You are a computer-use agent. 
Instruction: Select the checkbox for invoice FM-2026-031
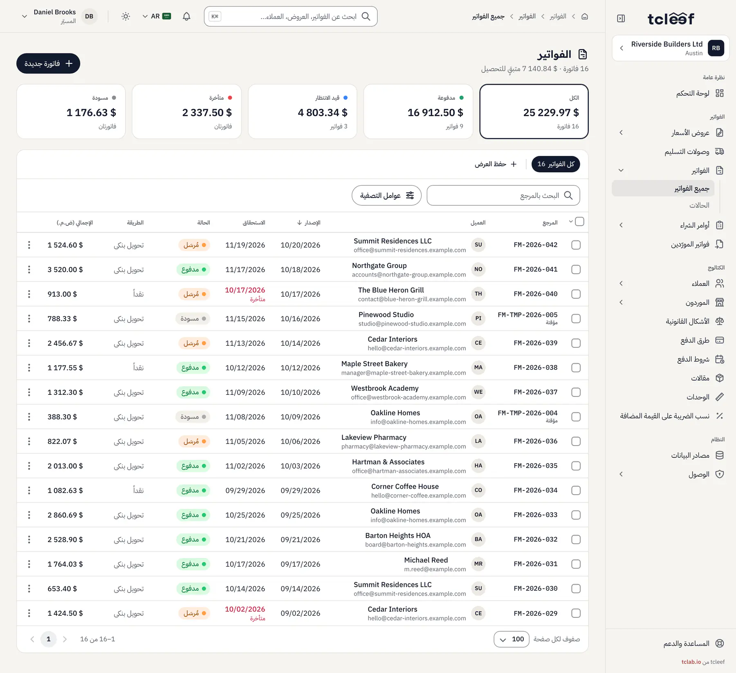pyautogui.click(x=576, y=564)
